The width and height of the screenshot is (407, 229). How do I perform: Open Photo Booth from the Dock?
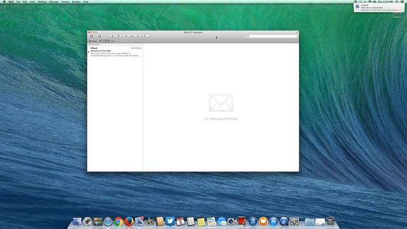coord(242,221)
